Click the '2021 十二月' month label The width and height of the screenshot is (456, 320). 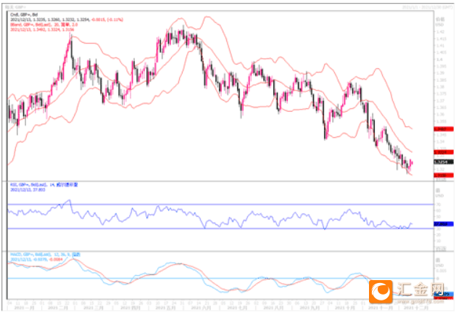point(416,308)
